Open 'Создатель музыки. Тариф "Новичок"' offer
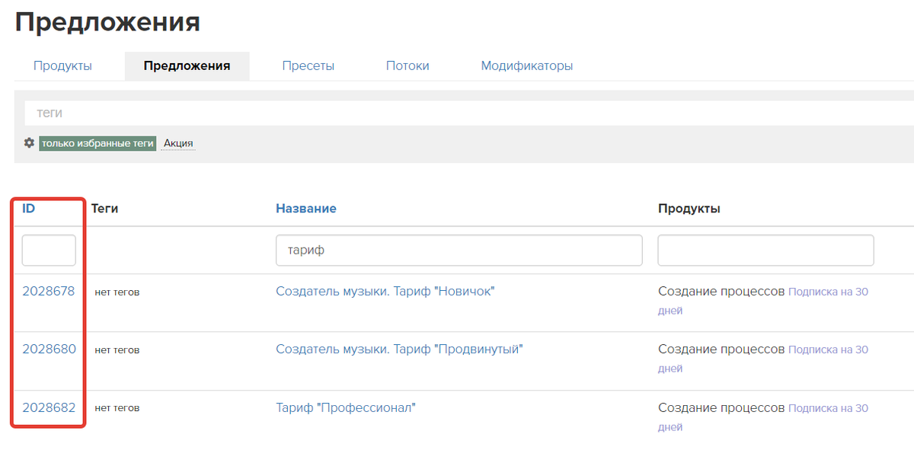This screenshot has width=914, height=463. [385, 291]
